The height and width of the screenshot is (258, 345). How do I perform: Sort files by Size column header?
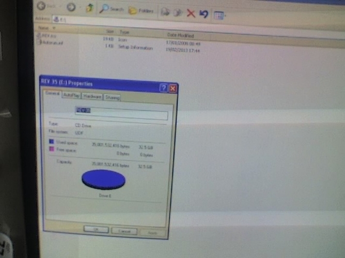pyautogui.click(x=110, y=31)
